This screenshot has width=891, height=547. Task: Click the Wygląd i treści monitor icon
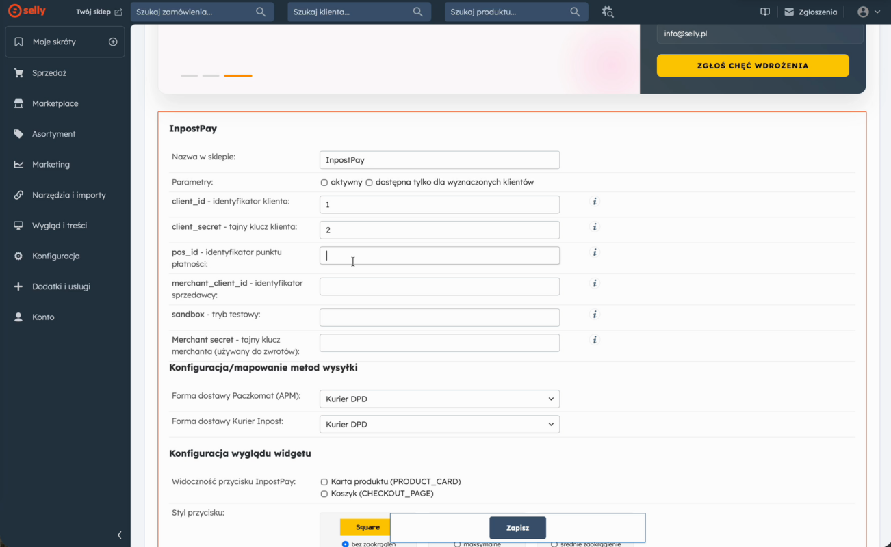click(18, 226)
